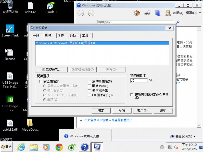
Task: Switch to the 服務 tab
Action: (61, 35)
